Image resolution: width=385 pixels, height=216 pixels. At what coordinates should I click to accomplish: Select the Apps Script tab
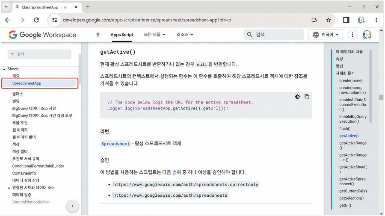[122, 35]
